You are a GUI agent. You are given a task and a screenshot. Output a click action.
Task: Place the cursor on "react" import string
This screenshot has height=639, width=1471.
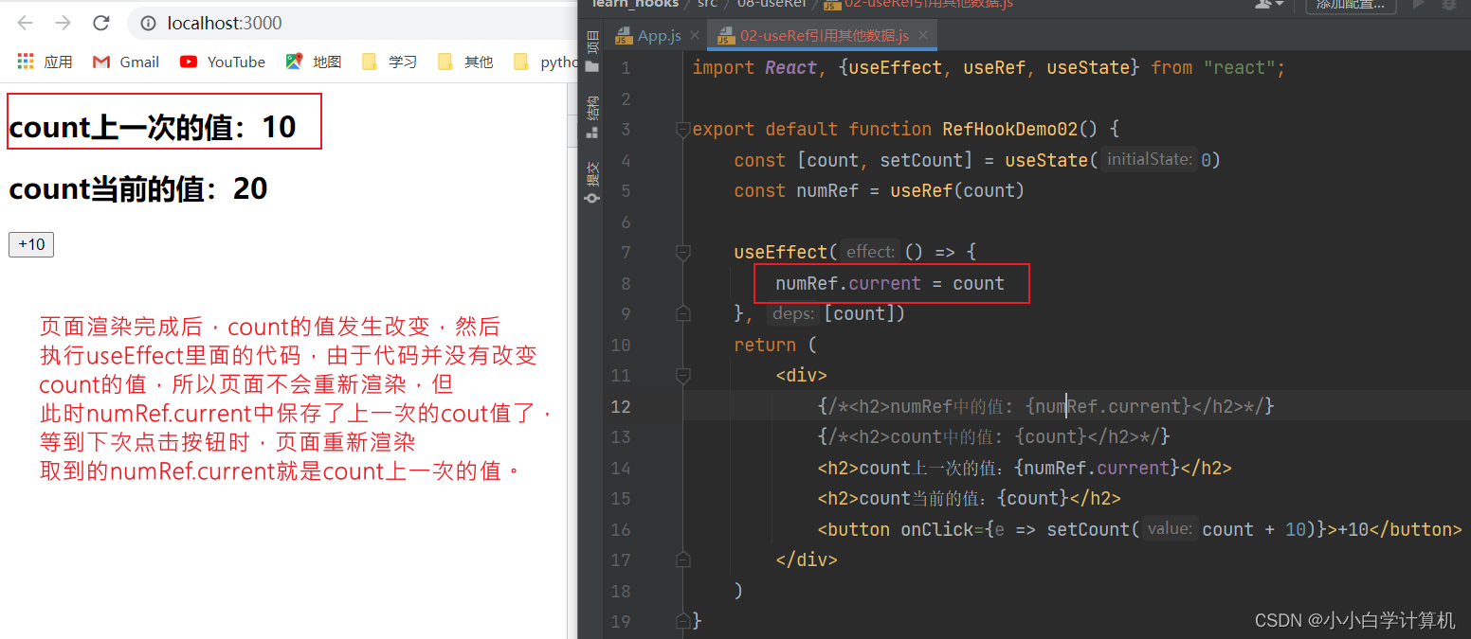(1239, 68)
